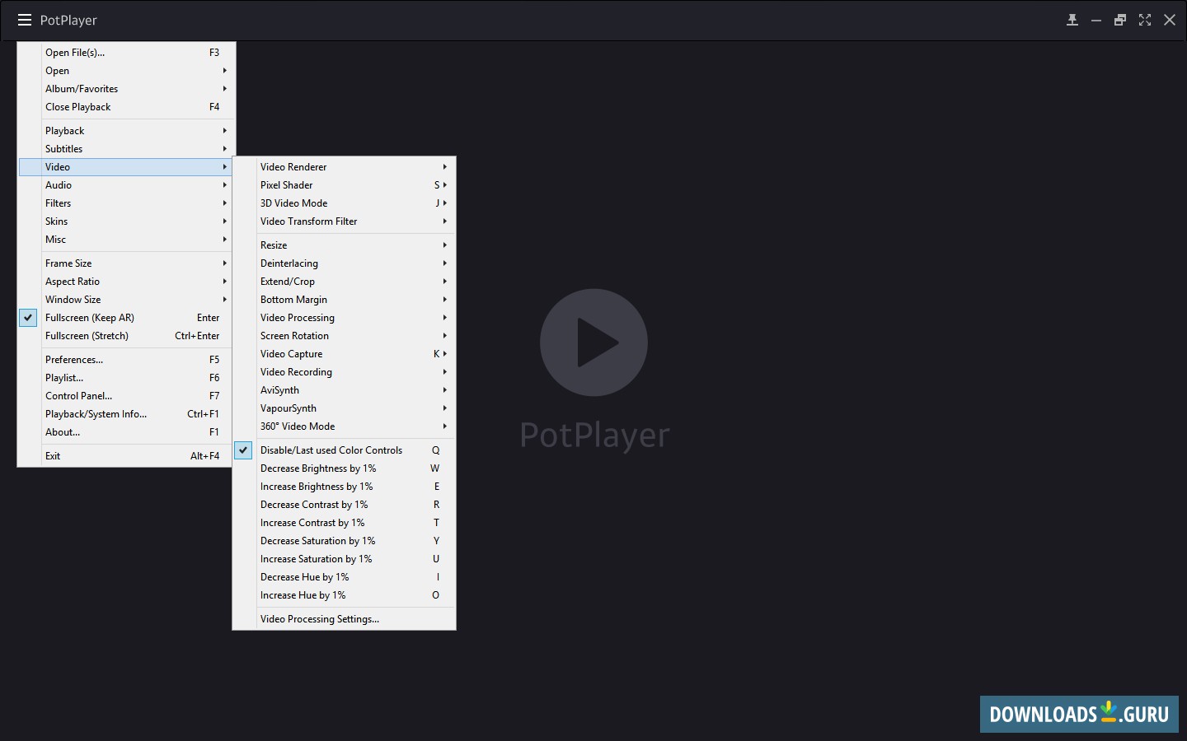
Task: Open Video Renderer submenu
Action: click(345, 167)
